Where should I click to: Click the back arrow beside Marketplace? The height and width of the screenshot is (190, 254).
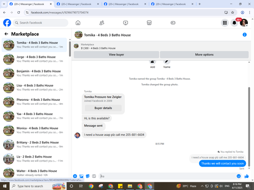6,34
